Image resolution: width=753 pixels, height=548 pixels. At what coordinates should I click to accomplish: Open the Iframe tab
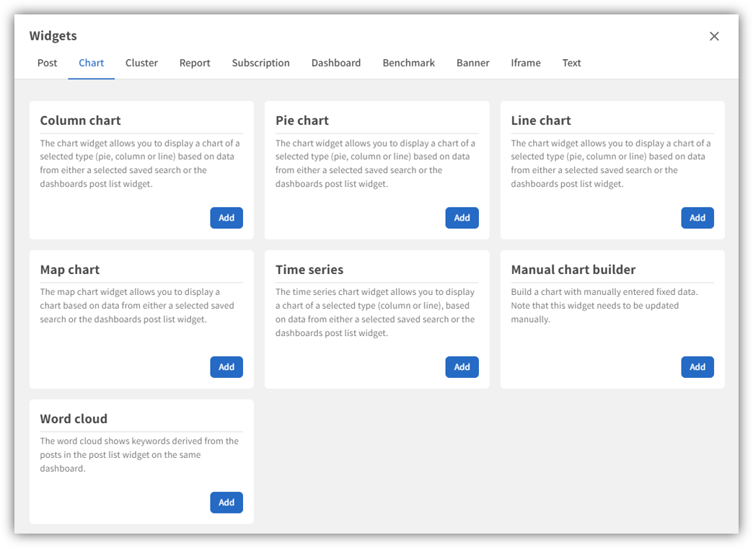(x=526, y=63)
